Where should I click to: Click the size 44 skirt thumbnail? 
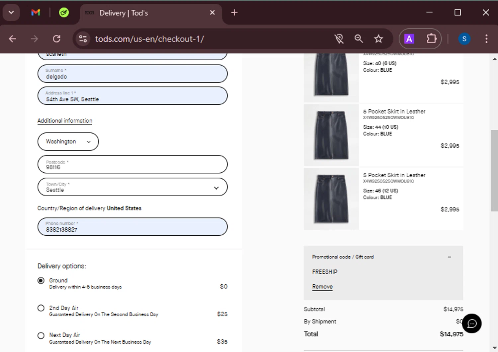click(331, 135)
